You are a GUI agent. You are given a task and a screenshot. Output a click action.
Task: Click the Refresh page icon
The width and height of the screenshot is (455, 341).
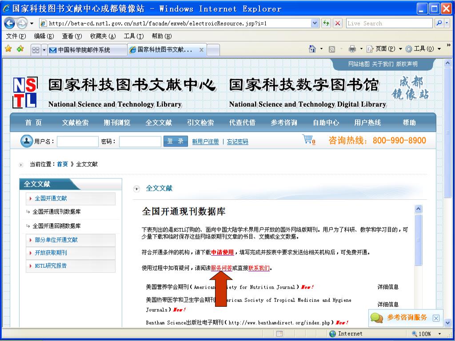click(326, 23)
